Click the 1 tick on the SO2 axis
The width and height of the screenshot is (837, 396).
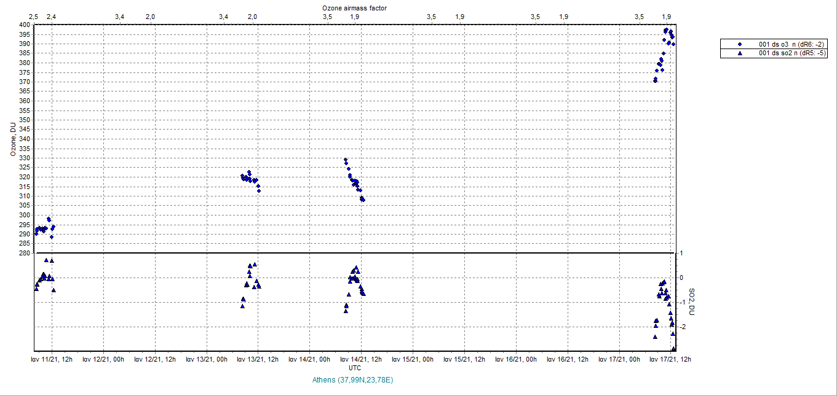pyautogui.click(x=681, y=253)
